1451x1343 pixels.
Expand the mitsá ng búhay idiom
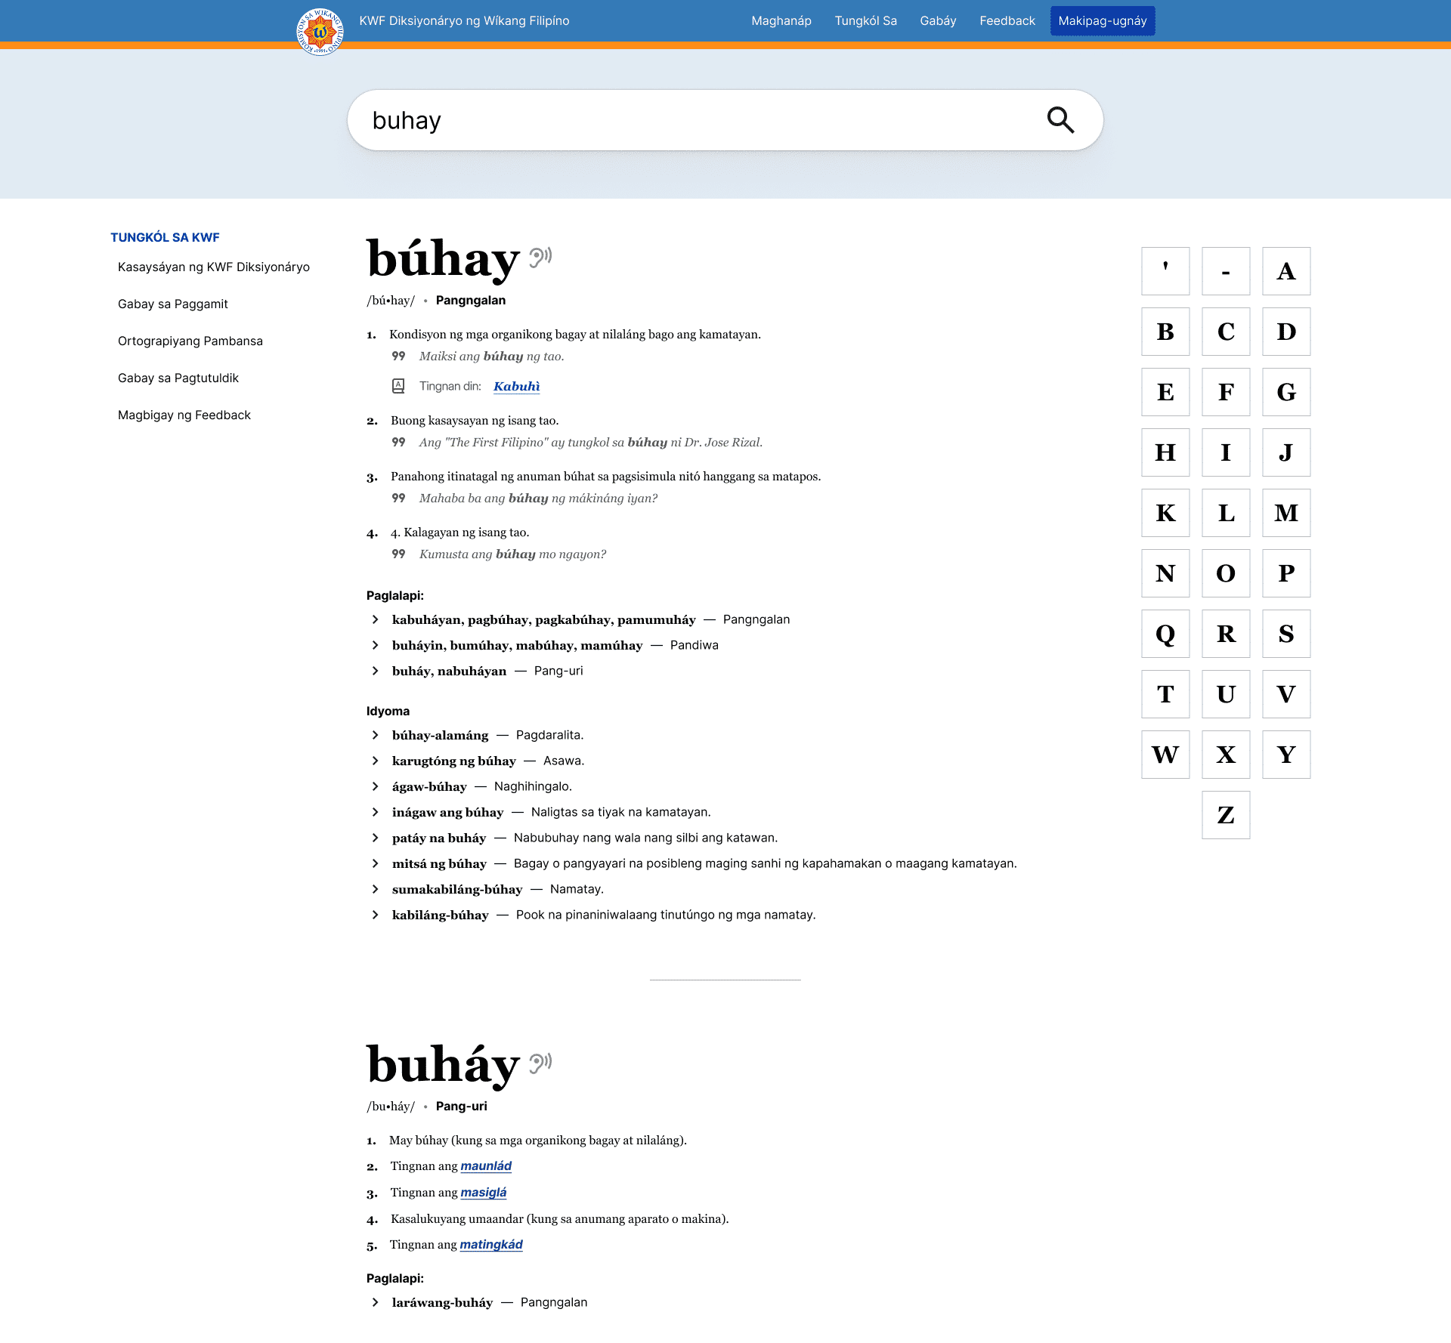click(x=376, y=863)
